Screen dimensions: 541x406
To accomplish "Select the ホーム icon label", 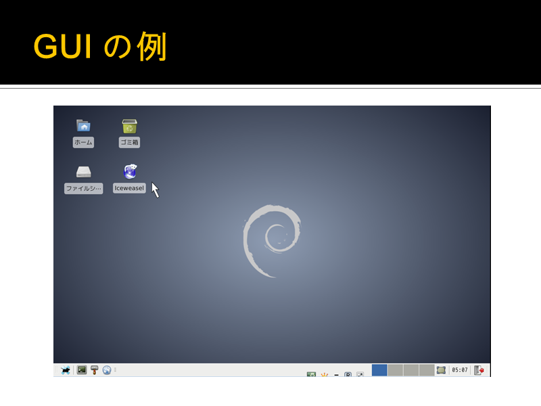I will click(83, 142).
